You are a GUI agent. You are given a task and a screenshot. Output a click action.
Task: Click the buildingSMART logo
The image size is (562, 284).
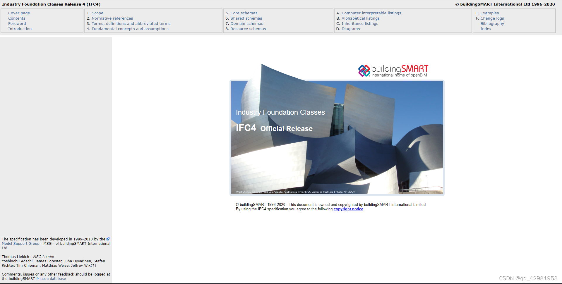393,71
